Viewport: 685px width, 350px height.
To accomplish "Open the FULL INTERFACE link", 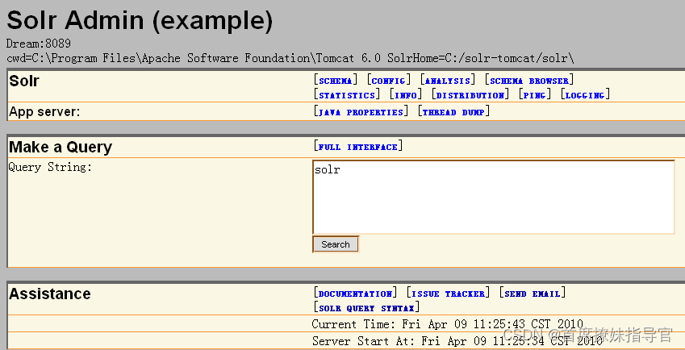I will [x=358, y=147].
